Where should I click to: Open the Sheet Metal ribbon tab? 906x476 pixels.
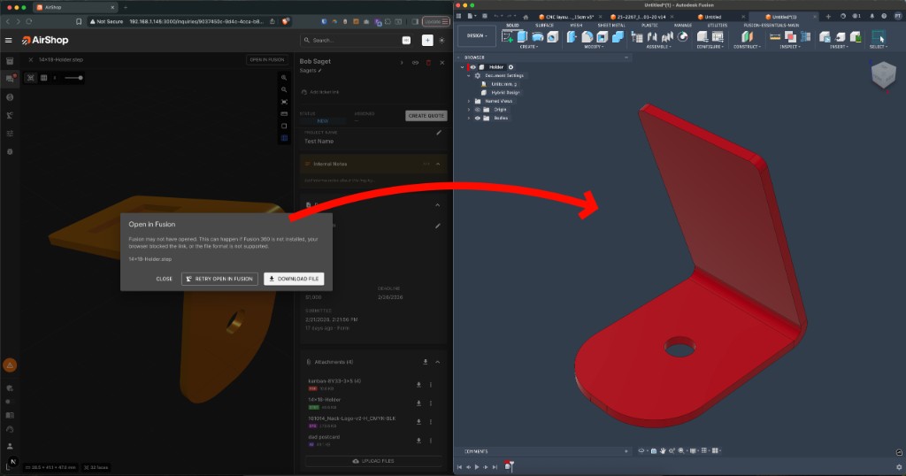(610, 25)
